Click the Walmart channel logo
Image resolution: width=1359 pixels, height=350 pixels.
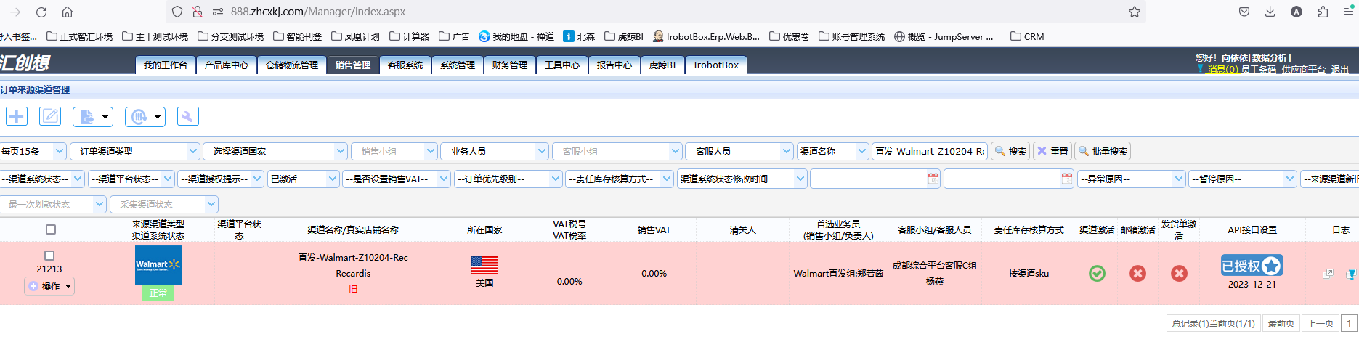coord(158,265)
